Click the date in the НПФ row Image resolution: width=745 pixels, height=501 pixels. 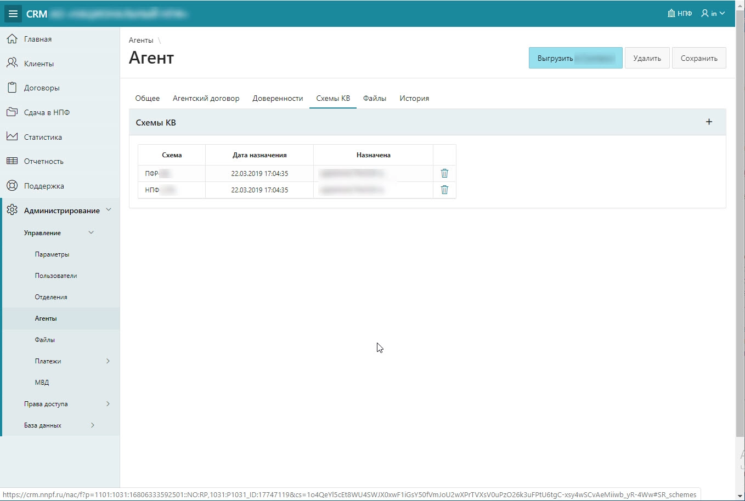click(259, 190)
